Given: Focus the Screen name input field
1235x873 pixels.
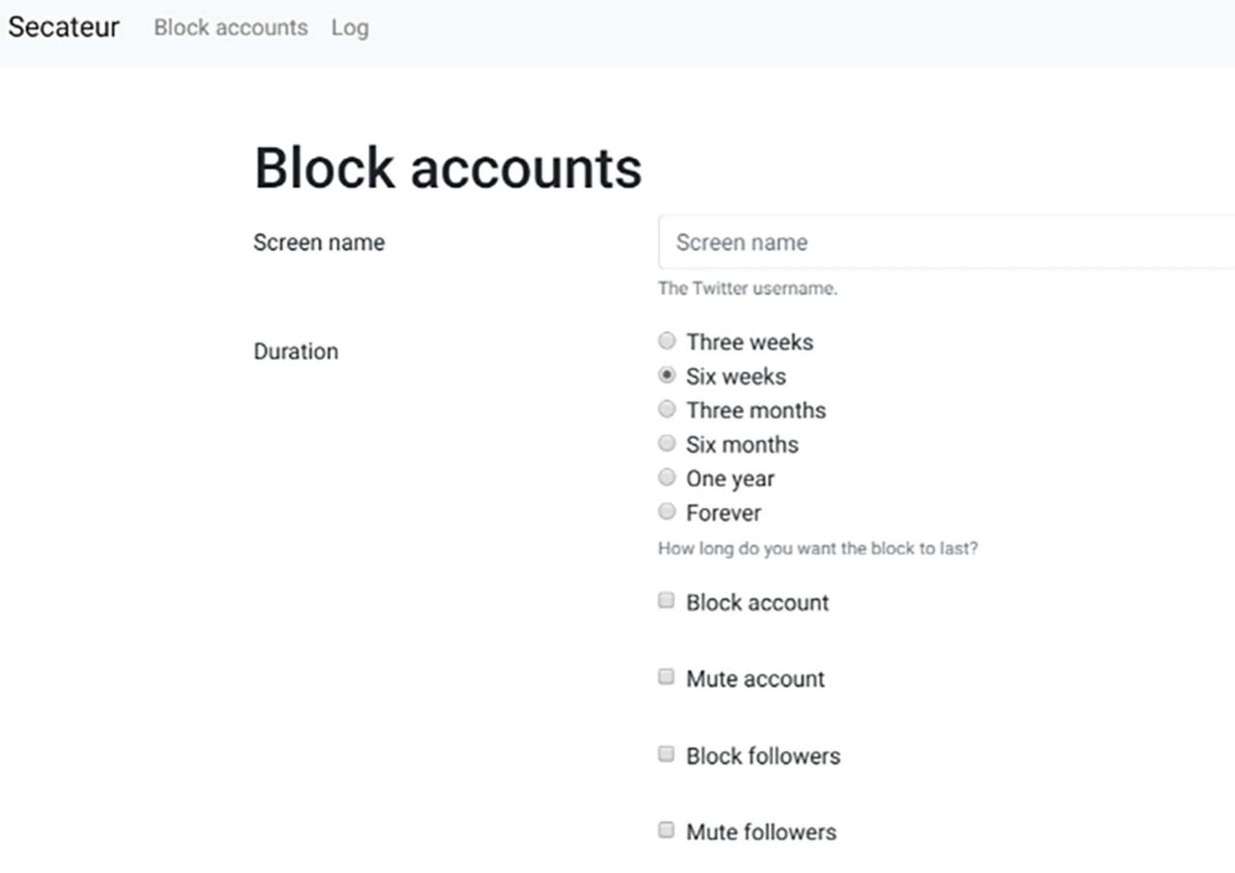Looking at the screenshot, I should point(946,242).
